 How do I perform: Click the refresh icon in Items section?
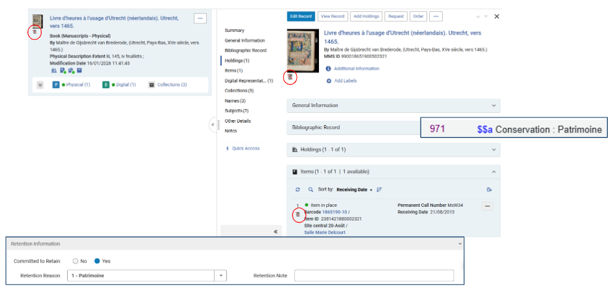(x=298, y=189)
